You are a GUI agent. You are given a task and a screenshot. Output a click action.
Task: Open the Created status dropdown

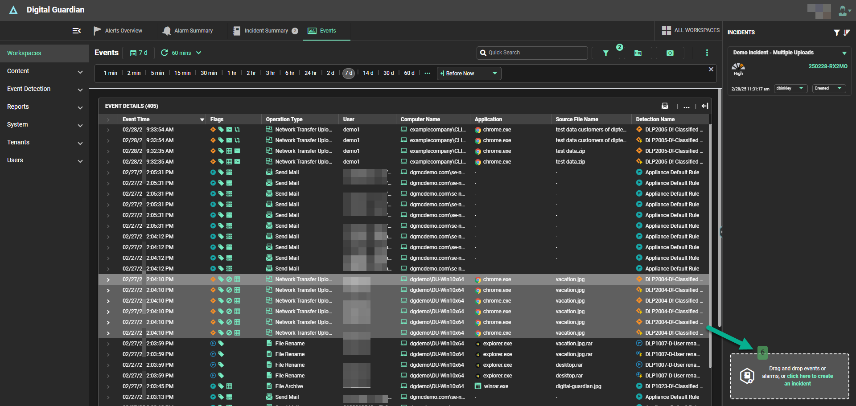(829, 88)
